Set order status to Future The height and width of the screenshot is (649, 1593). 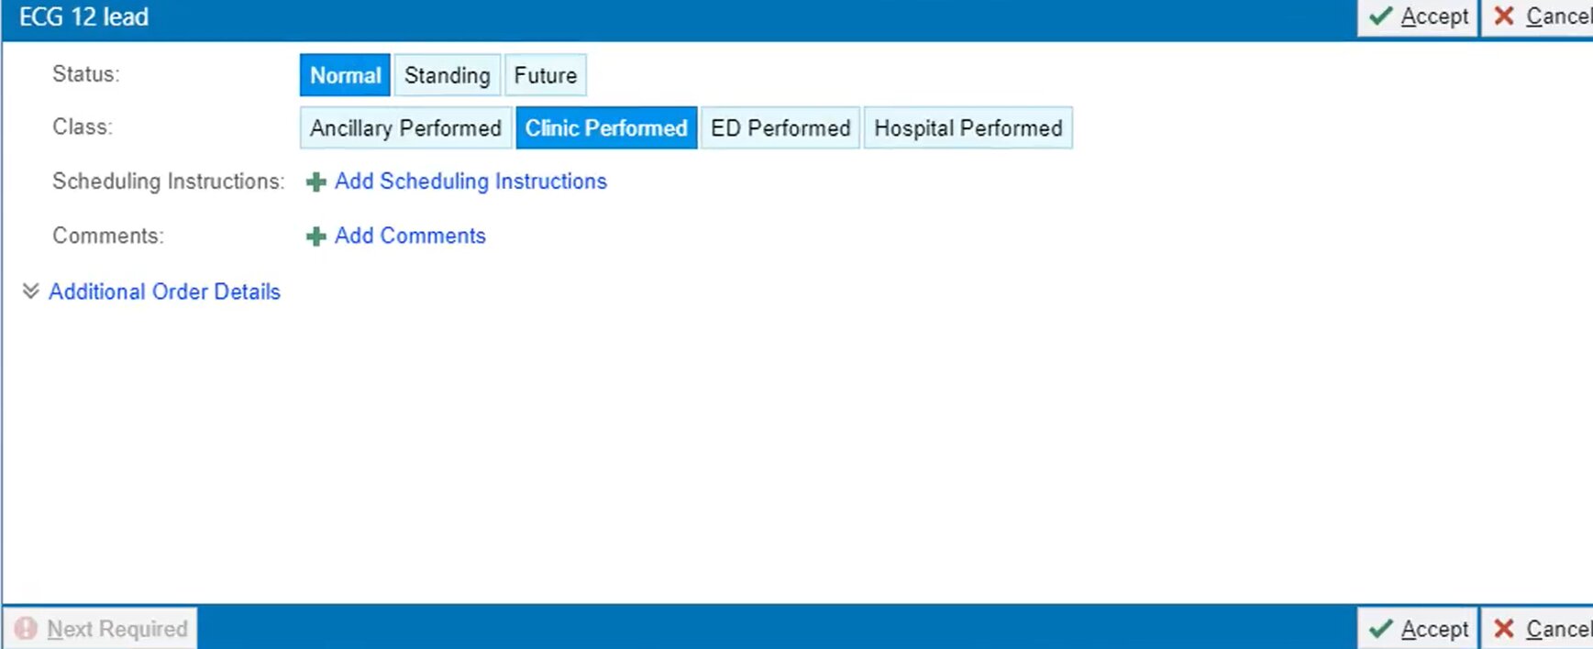pyautogui.click(x=545, y=75)
